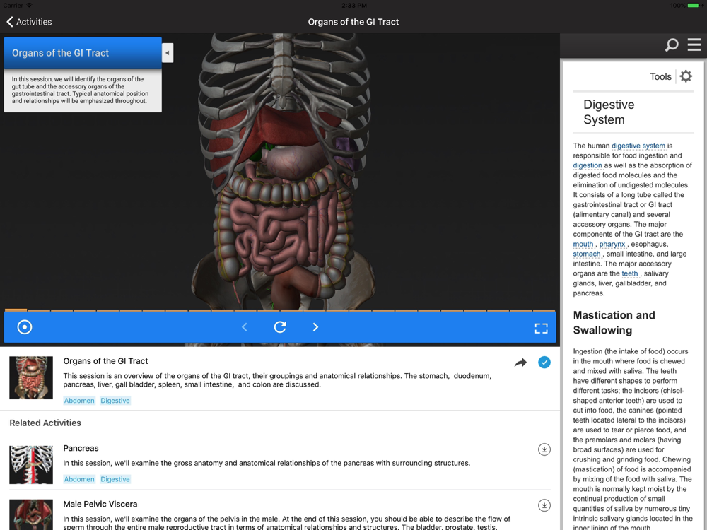Go to the previous step arrow
Viewport: 707px width, 530px height.
pos(245,327)
